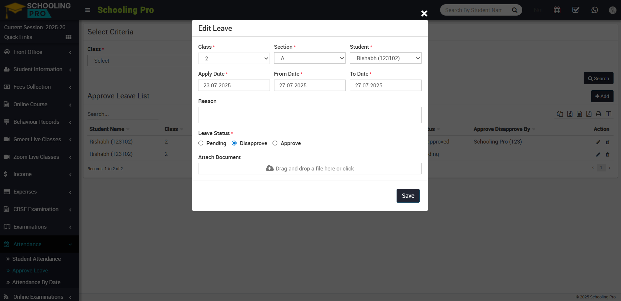Toggle the hamburger sidebar menu
The height and width of the screenshot is (301, 621).
(x=88, y=10)
